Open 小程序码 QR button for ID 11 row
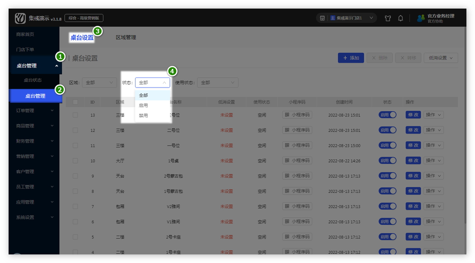Viewport: 475px width, 263px height. pyautogui.click(x=297, y=145)
